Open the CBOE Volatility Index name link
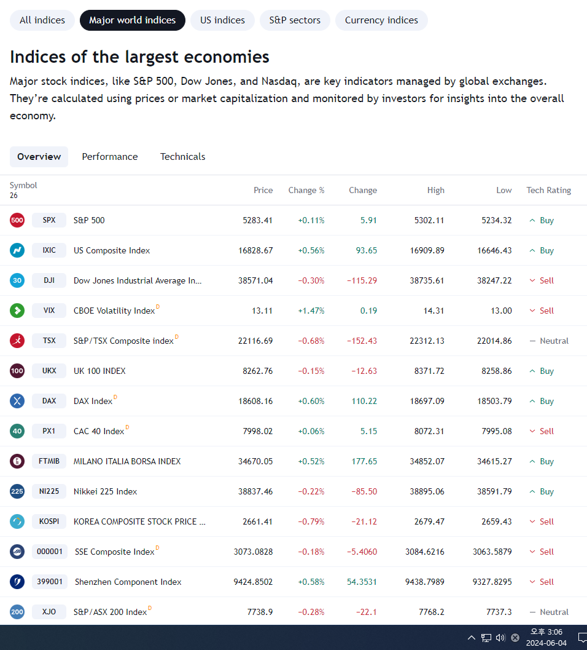The image size is (587, 650). 114,311
